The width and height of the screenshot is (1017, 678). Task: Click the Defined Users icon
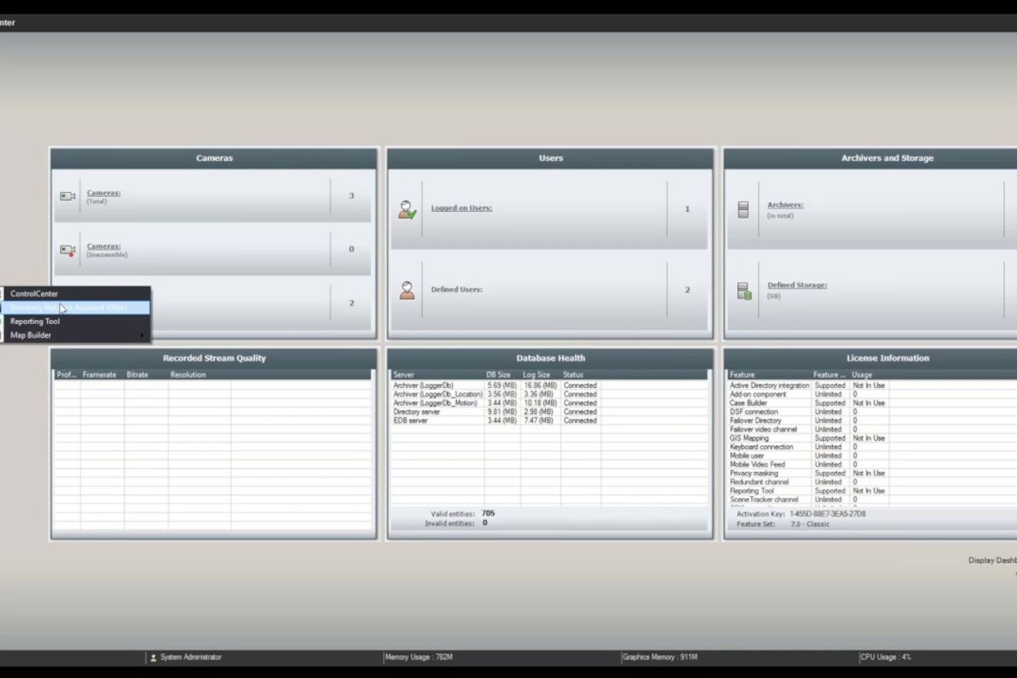tap(407, 290)
